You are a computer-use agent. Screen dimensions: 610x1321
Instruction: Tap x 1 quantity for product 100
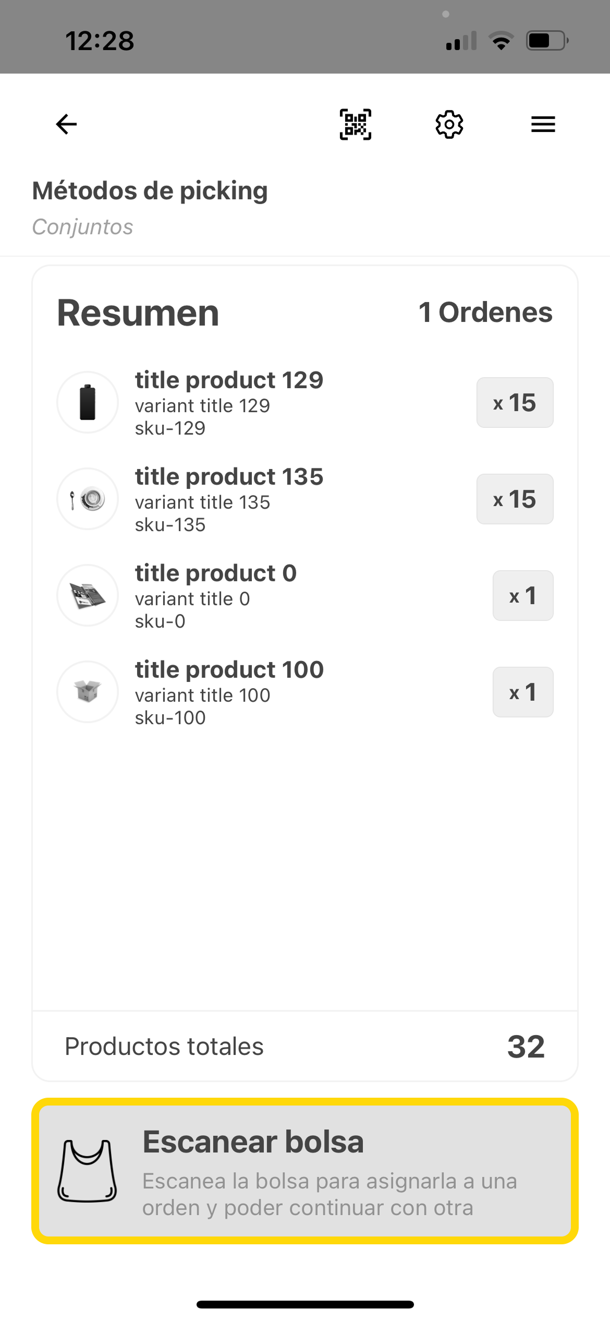click(523, 692)
